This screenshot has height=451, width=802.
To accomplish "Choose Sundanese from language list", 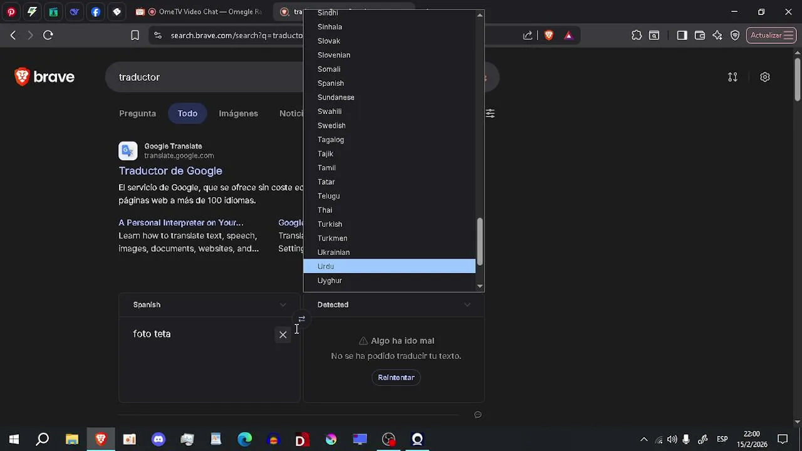I will tap(389, 97).
